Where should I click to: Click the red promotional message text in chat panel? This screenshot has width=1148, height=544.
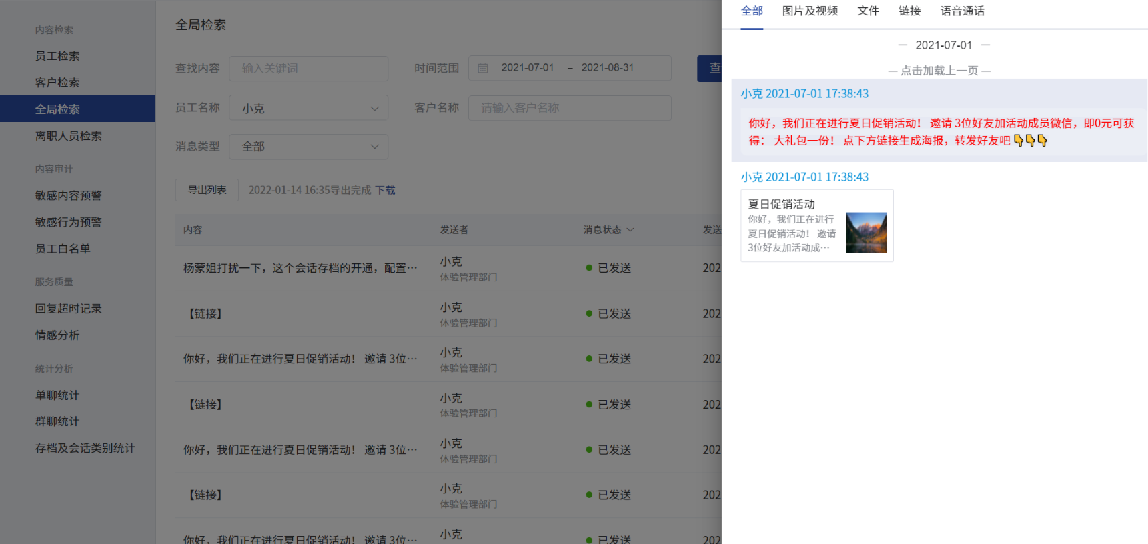(x=941, y=132)
